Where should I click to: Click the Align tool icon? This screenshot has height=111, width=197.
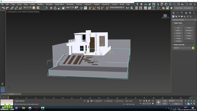131,8
